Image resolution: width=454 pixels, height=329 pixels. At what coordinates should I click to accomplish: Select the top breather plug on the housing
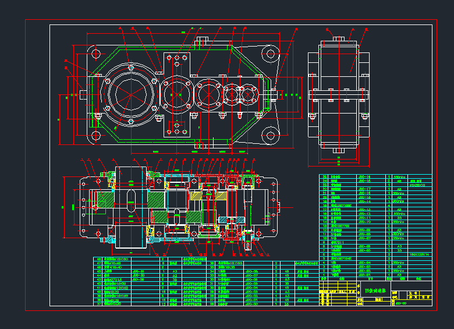pyautogui.click(x=202, y=41)
